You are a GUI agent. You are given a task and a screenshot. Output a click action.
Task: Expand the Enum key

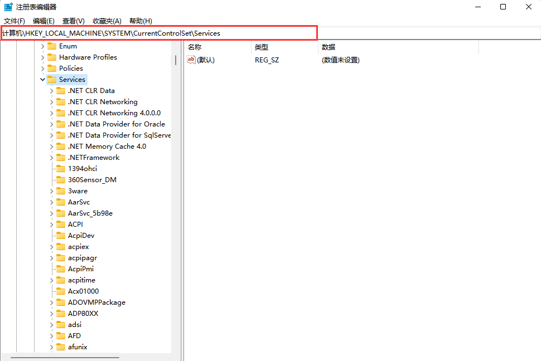click(x=42, y=46)
